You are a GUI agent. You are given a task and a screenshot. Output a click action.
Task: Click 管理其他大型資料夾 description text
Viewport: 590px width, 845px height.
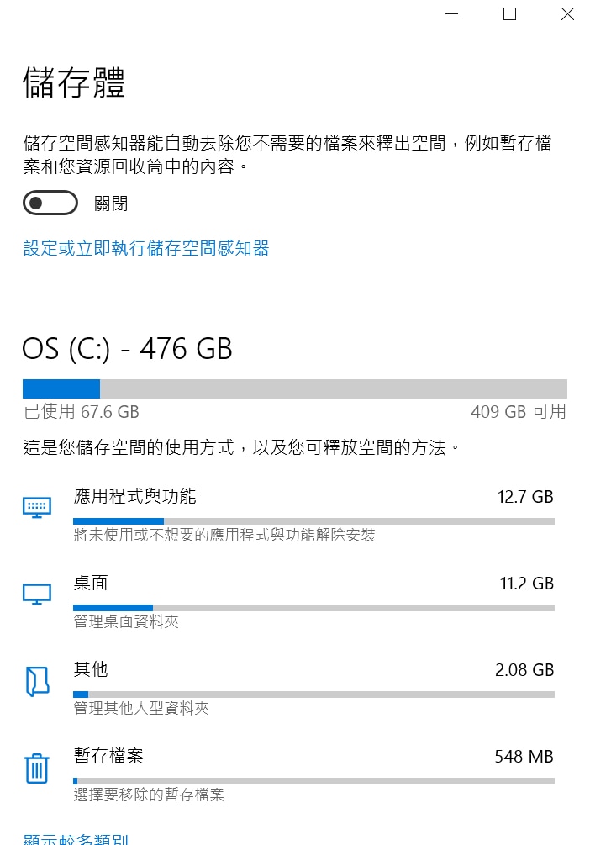coord(141,708)
